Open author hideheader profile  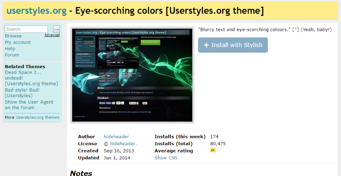pyautogui.click(x=116, y=137)
